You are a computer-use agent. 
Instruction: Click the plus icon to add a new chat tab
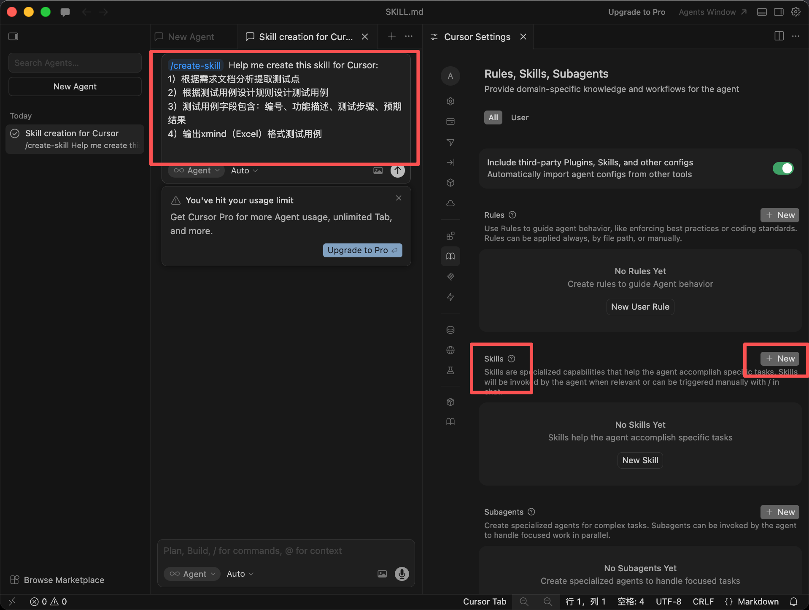click(392, 36)
